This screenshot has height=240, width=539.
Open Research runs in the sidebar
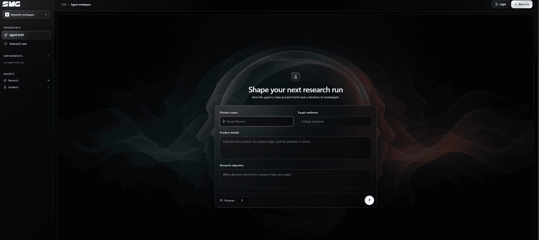[x=26, y=44]
